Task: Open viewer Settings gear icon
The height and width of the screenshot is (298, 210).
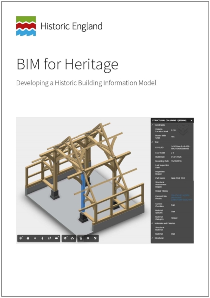Action: point(88,238)
